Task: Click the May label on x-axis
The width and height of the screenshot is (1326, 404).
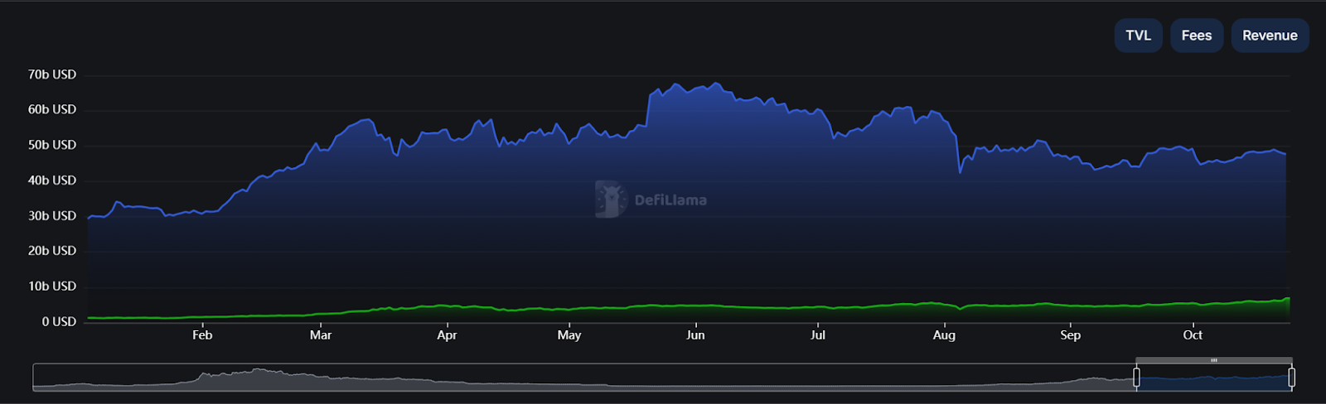Action: 569,335
